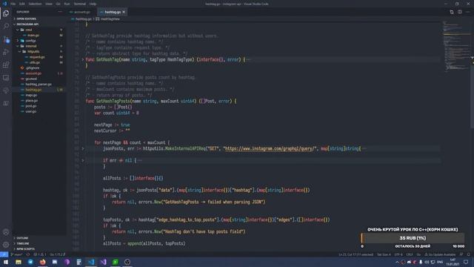This screenshot has height=267, width=474.
Task: Click the git branch name in the status bar
Action: [x=16, y=254]
